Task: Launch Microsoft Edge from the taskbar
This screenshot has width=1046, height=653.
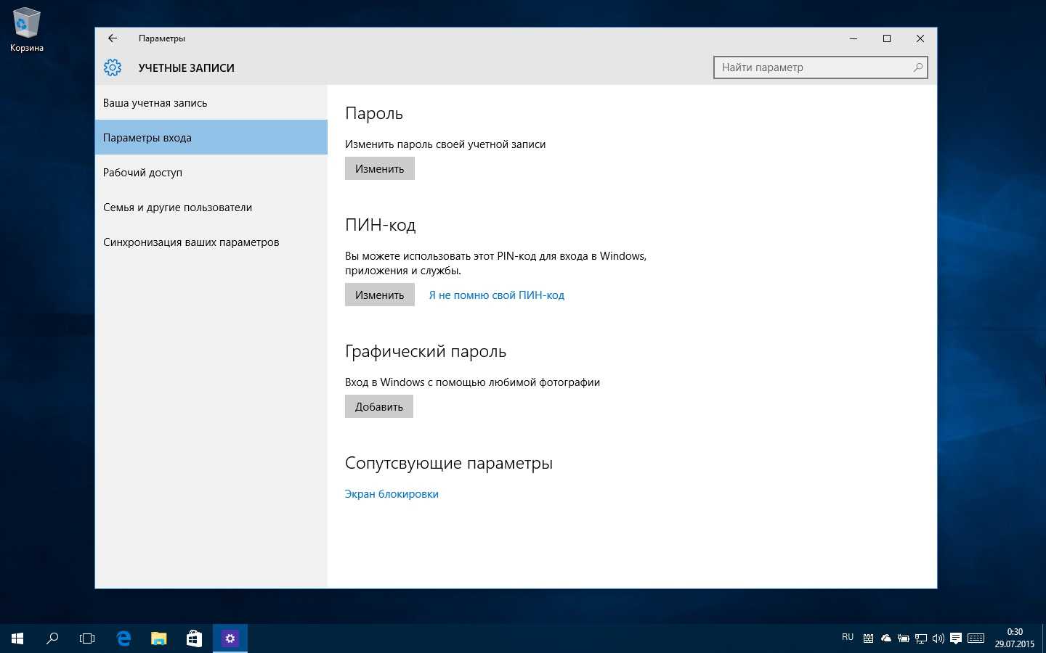Action: pyautogui.click(x=123, y=638)
